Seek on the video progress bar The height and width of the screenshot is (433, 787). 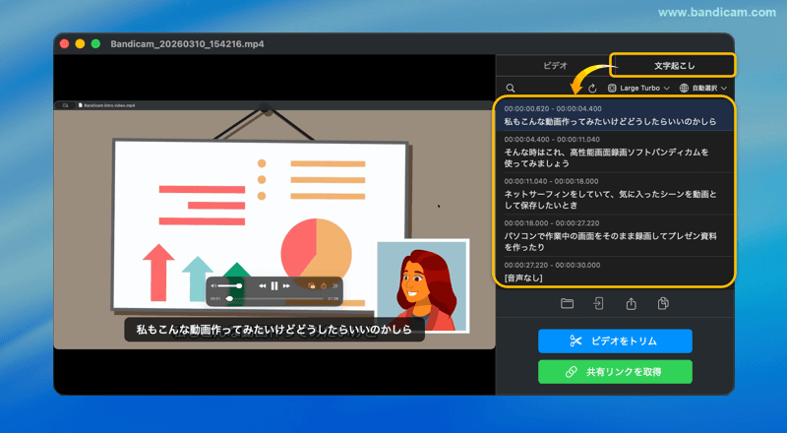(x=274, y=298)
